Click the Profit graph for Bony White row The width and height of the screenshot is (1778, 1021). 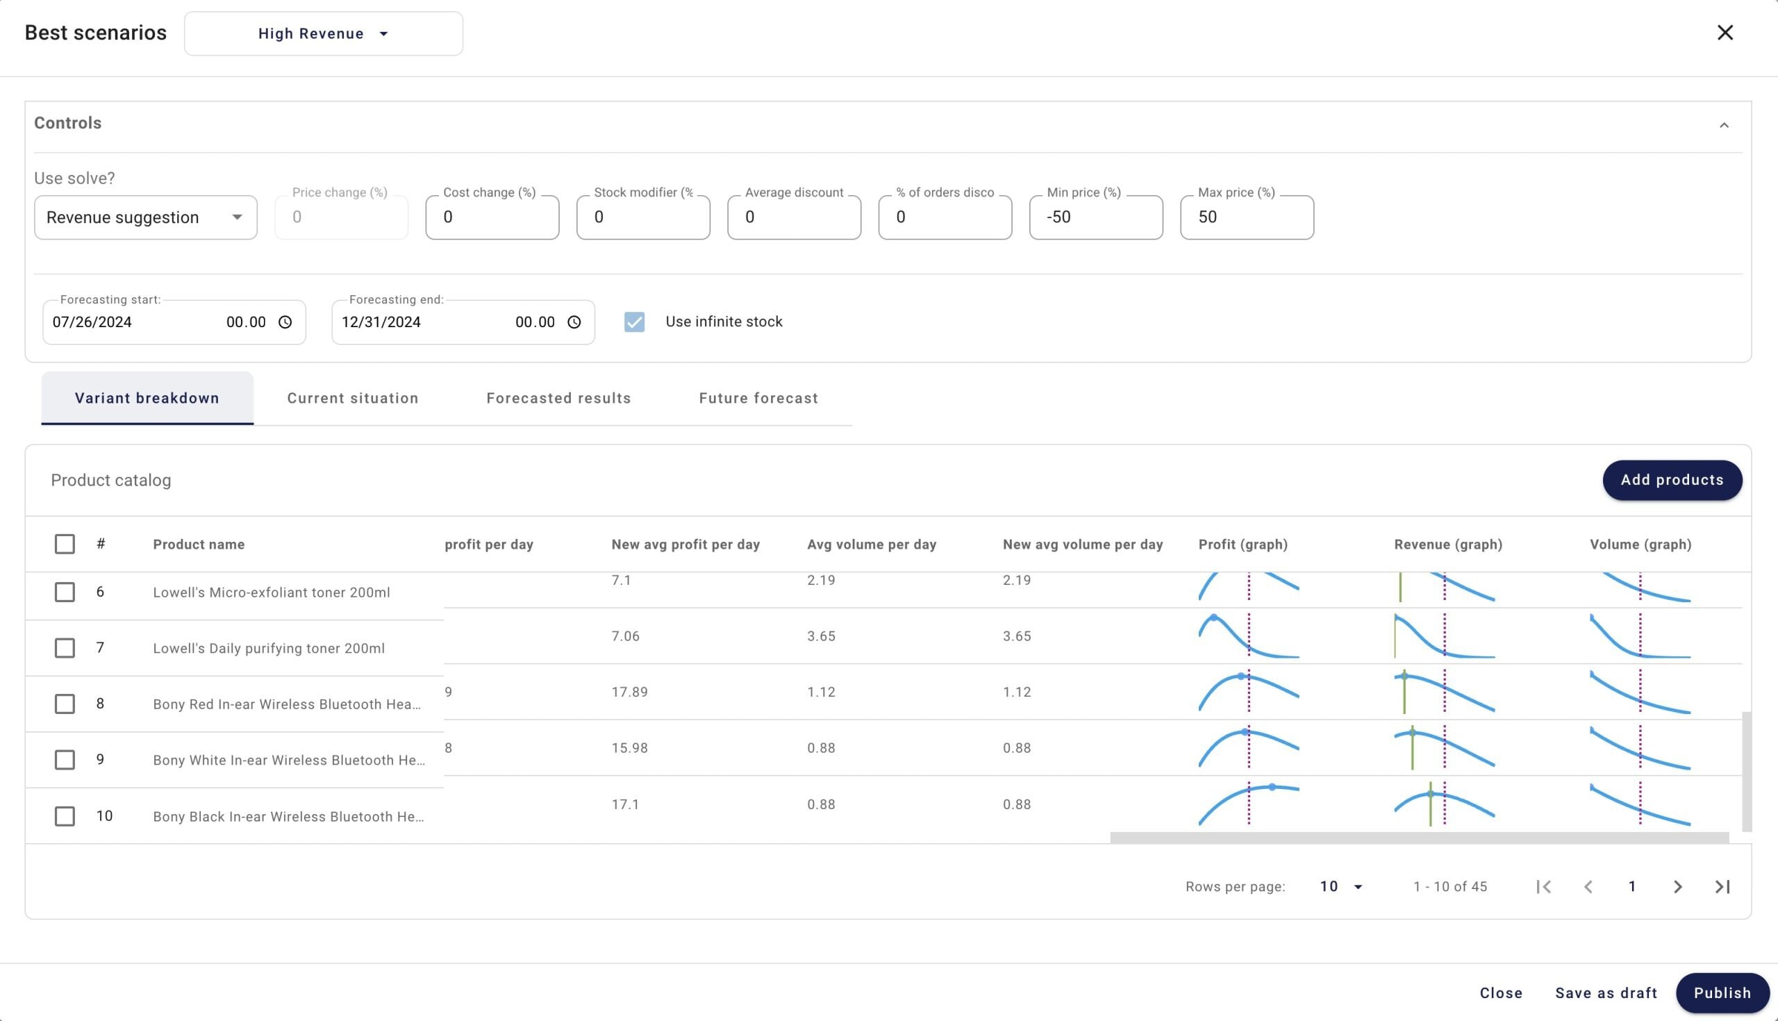(1249, 747)
